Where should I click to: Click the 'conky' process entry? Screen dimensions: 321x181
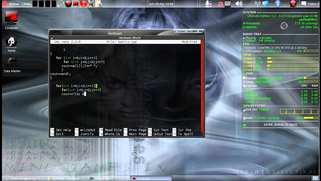tap(250, 102)
